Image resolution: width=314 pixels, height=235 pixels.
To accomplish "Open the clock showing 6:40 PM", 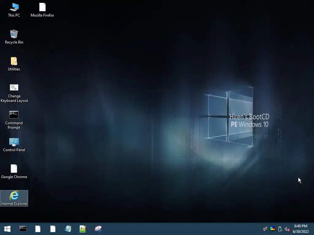I will [x=301, y=229].
